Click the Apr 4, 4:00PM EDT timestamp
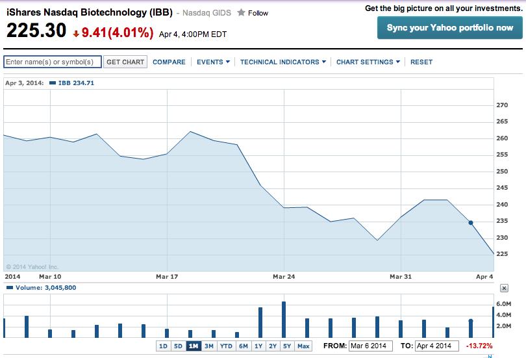This screenshot has height=358, width=526. (193, 34)
